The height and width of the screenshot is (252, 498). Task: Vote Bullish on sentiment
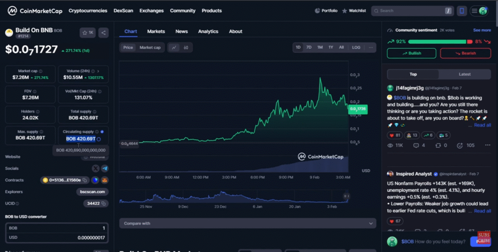click(x=411, y=53)
